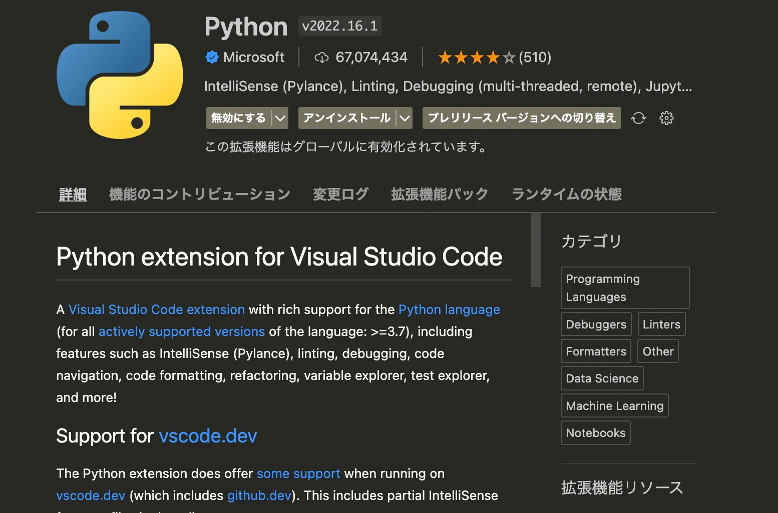Open actively supported versions link

pyautogui.click(x=182, y=331)
